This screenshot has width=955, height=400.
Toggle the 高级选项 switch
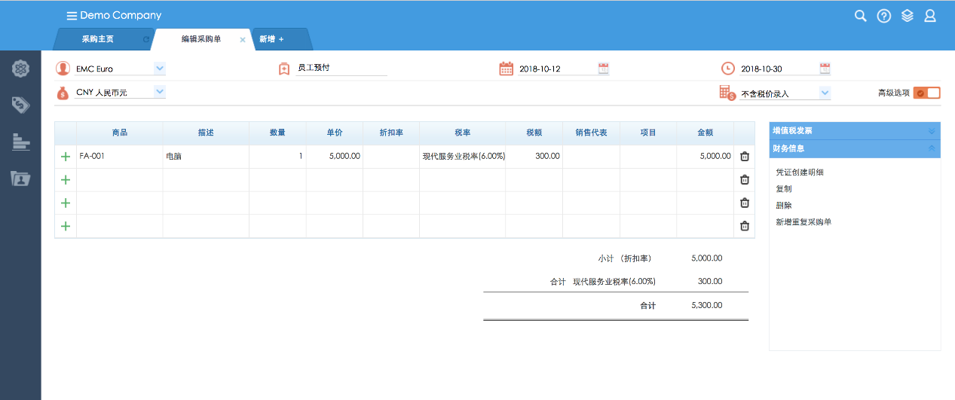click(926, 93)
